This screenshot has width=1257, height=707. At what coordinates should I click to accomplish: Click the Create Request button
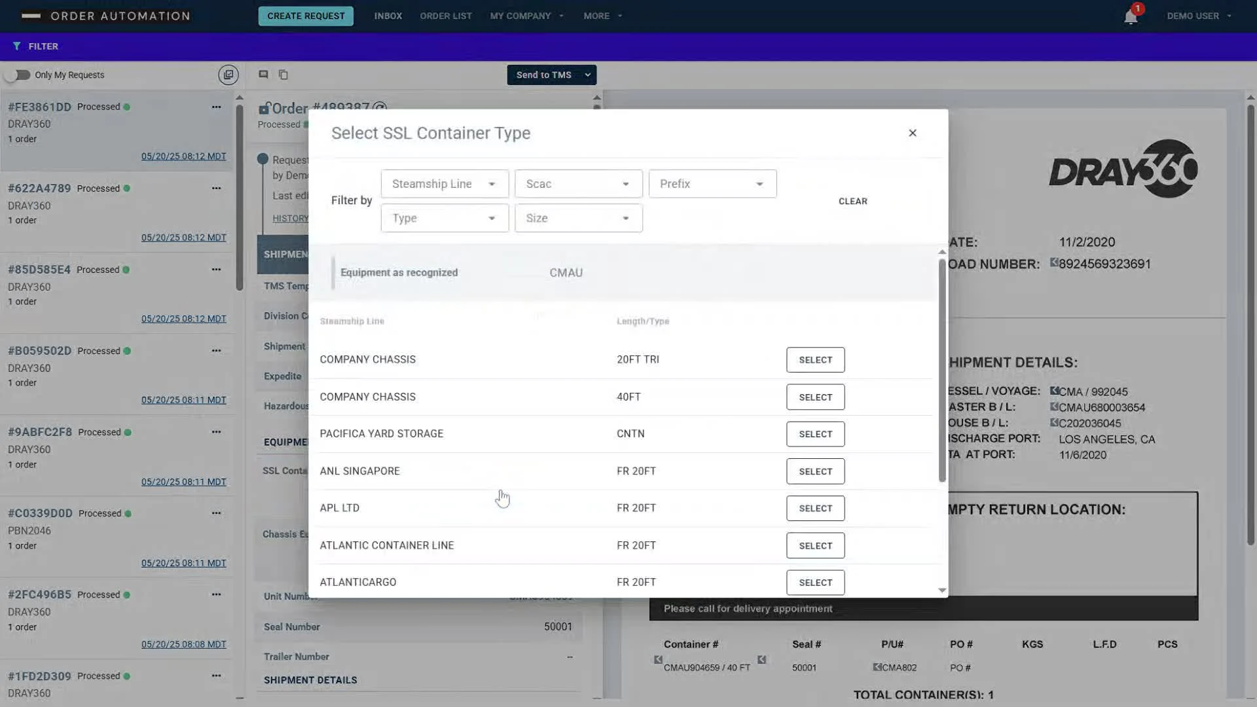(x=306, y=16)
